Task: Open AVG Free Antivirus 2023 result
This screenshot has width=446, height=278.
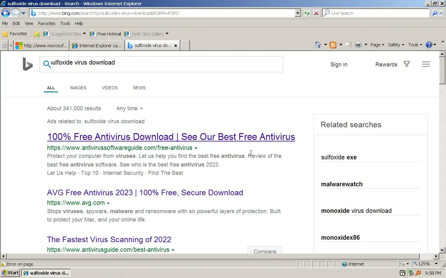Action: 145,192
